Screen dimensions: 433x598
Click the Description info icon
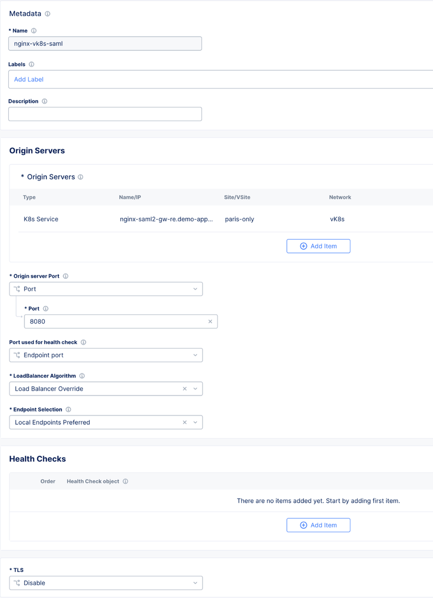coord(45,102)
